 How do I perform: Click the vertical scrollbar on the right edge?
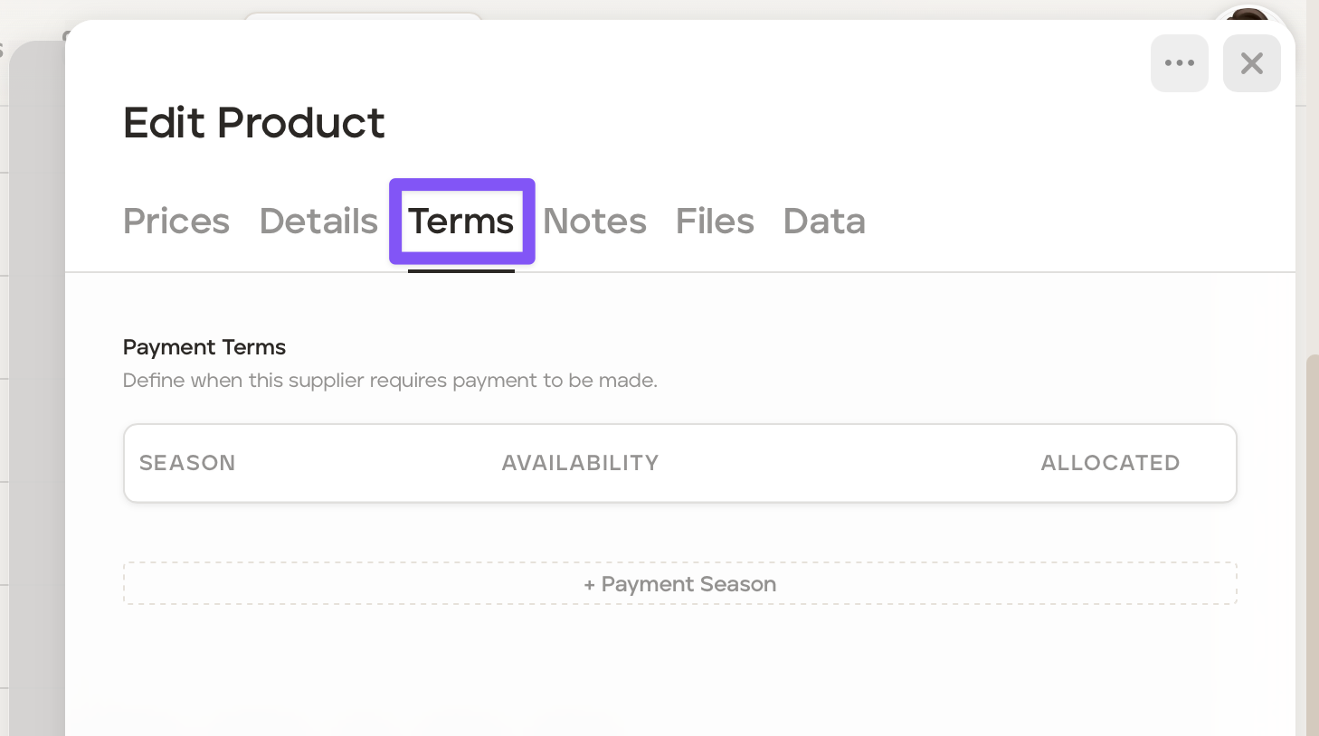[x=1312, y=543]
